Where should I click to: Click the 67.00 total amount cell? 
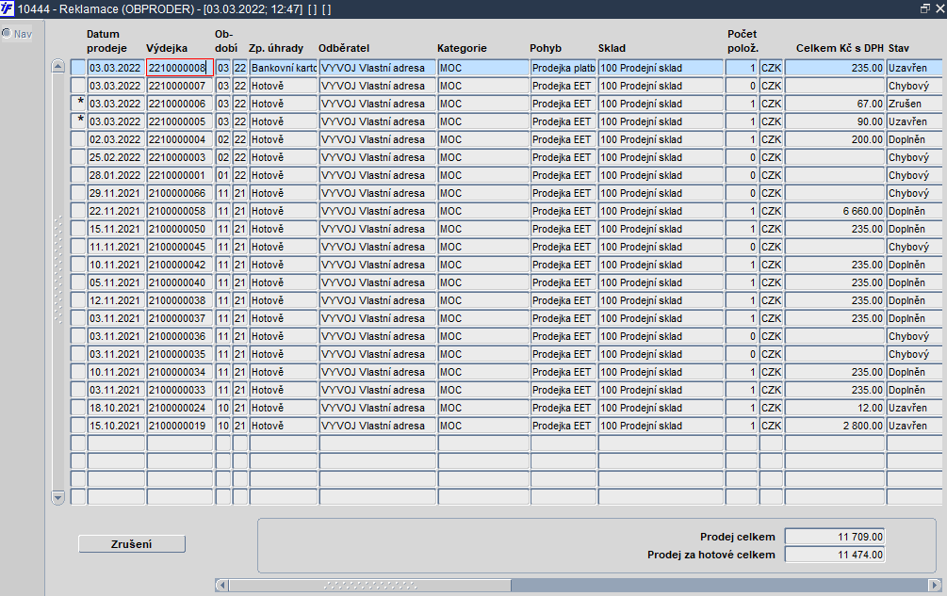click(835, 104)
